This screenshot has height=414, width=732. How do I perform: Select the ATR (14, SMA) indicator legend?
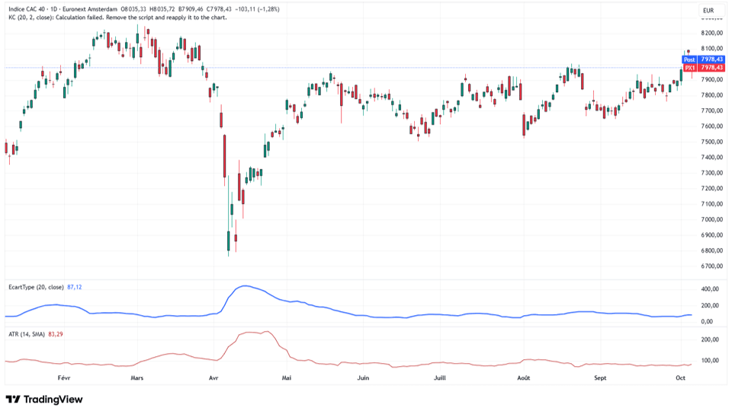tap(25, 333)
